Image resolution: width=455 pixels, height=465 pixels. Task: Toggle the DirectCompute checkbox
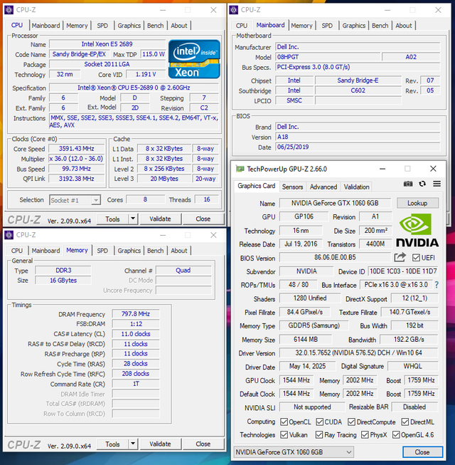(x=351, y=422)
